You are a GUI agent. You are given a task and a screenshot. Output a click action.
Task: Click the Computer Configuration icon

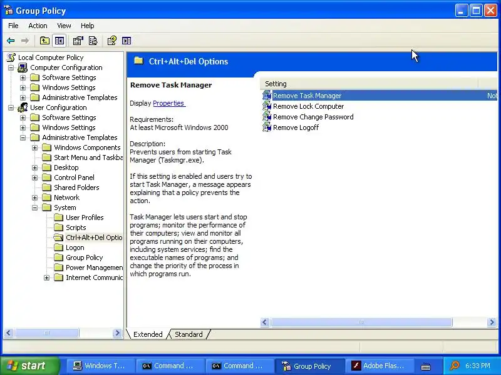pos(23,67)
